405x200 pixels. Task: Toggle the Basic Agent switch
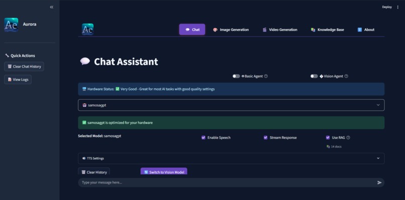pyautogui.click(x=236, y=76)
